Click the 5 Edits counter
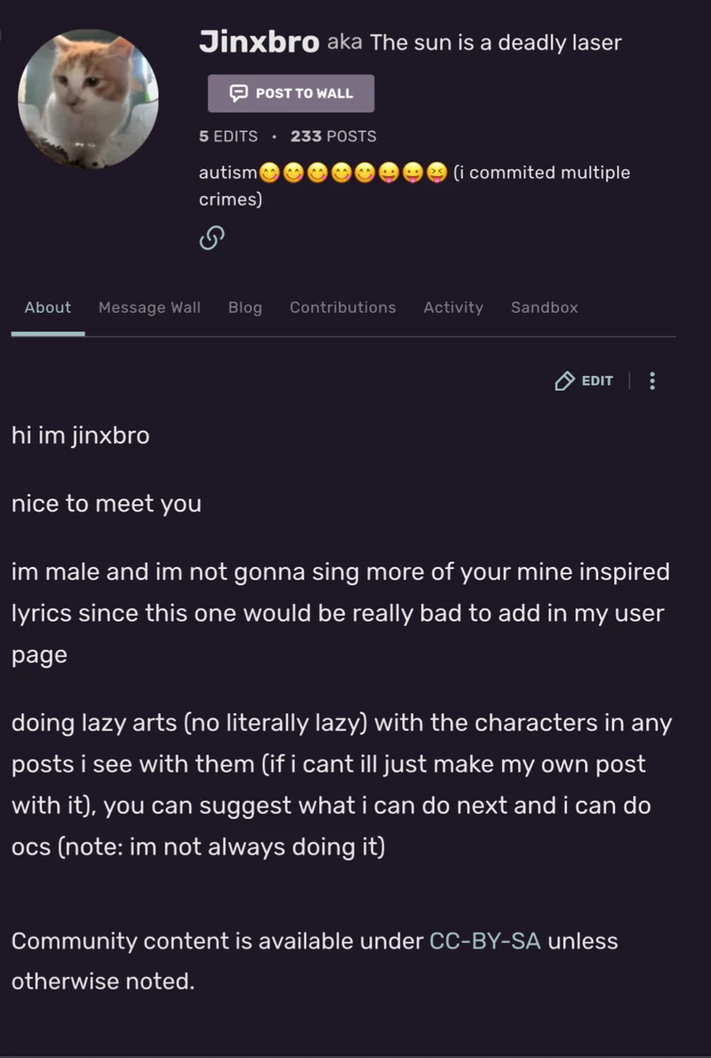This screenshot has width=711, height=1058. [228, 136]
